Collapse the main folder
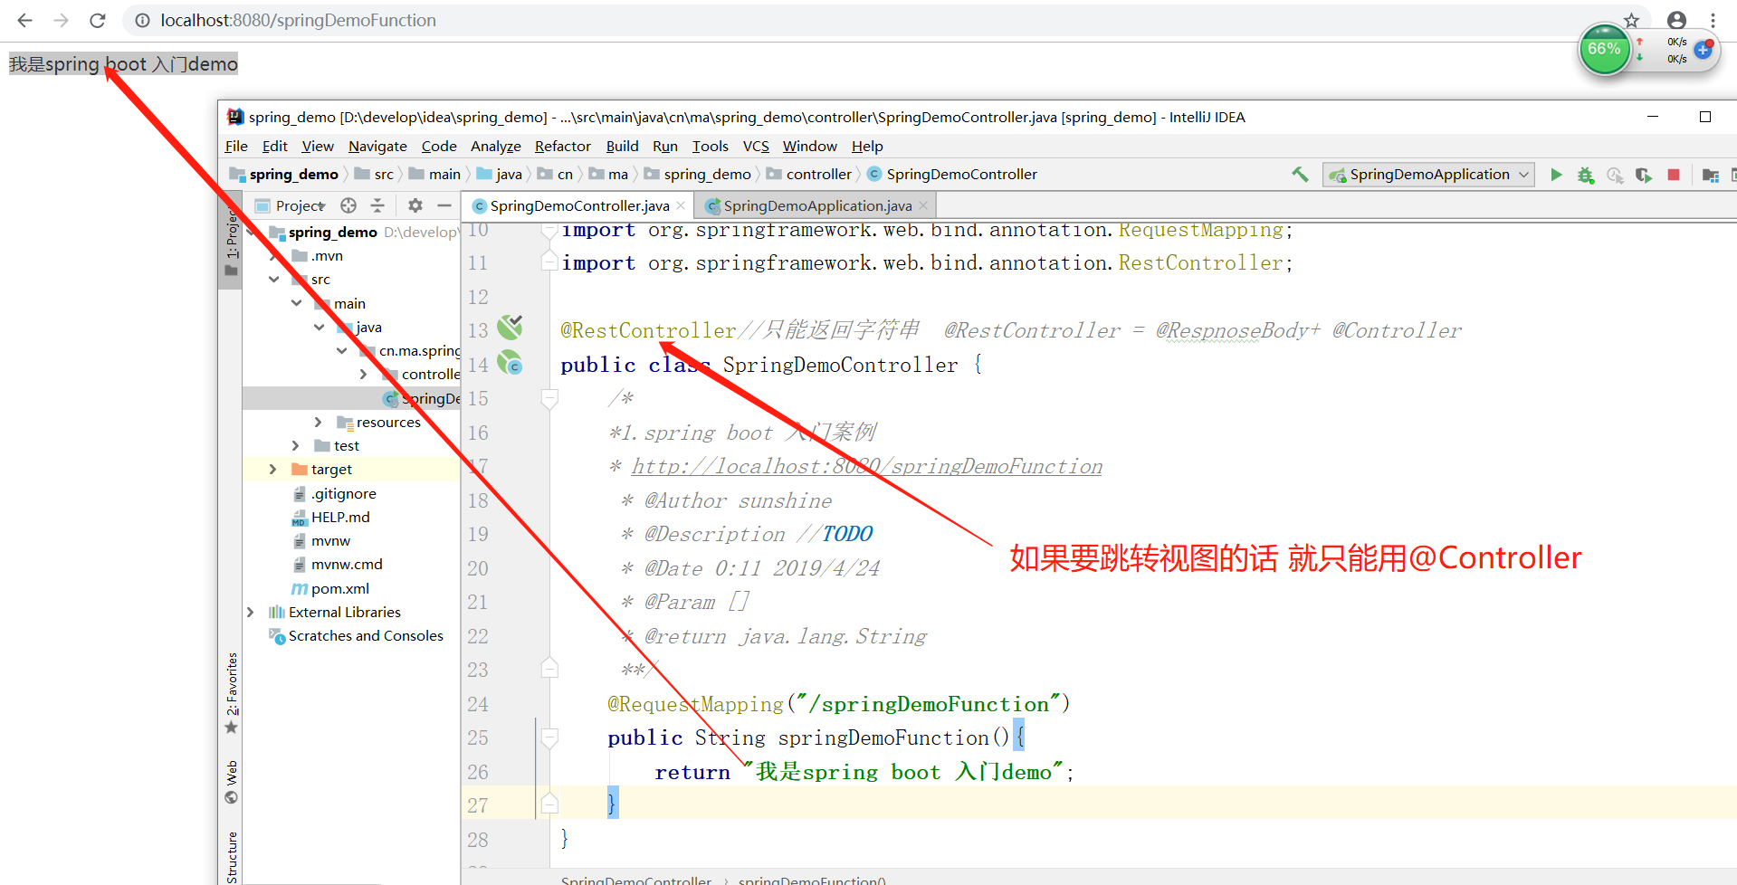 296,303
